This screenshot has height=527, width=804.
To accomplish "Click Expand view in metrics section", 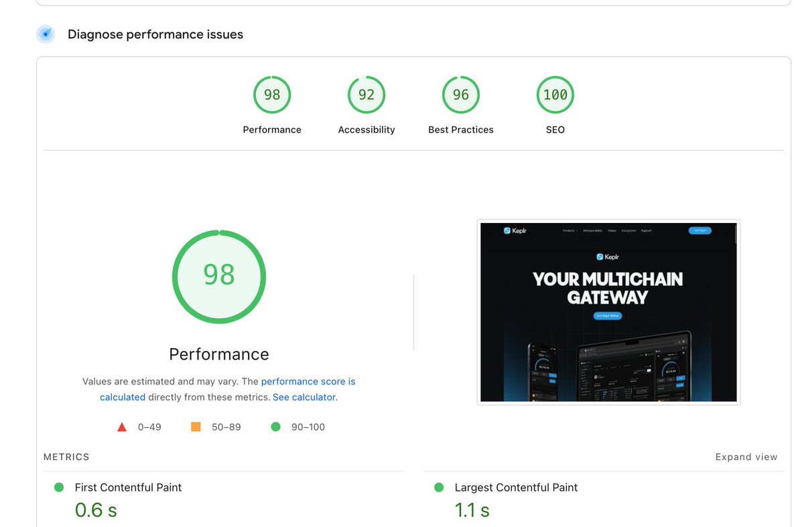I will tap(746, 457).
